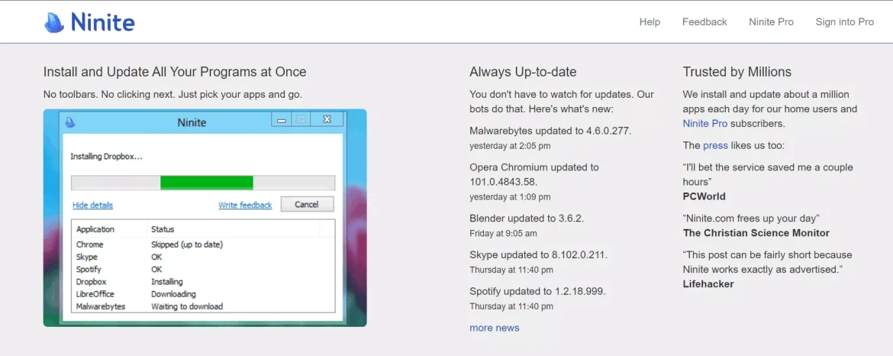Select the LibreOffice row in list
Viewport: 893px width, 356px height.
(x=203, y=294)
